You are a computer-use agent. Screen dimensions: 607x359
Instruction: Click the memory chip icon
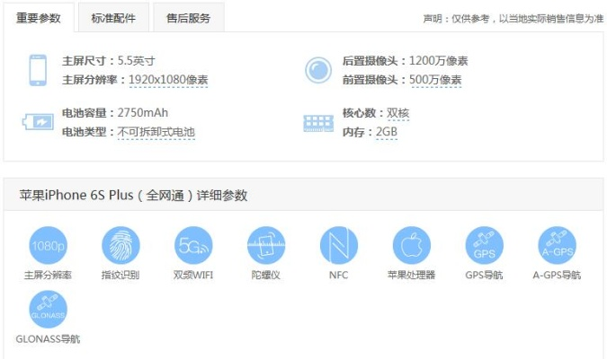[x=318, y=122]
